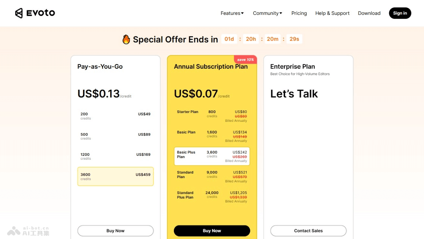Click the Evoto logo icon

pyautogui.click(x=19, y=13)
